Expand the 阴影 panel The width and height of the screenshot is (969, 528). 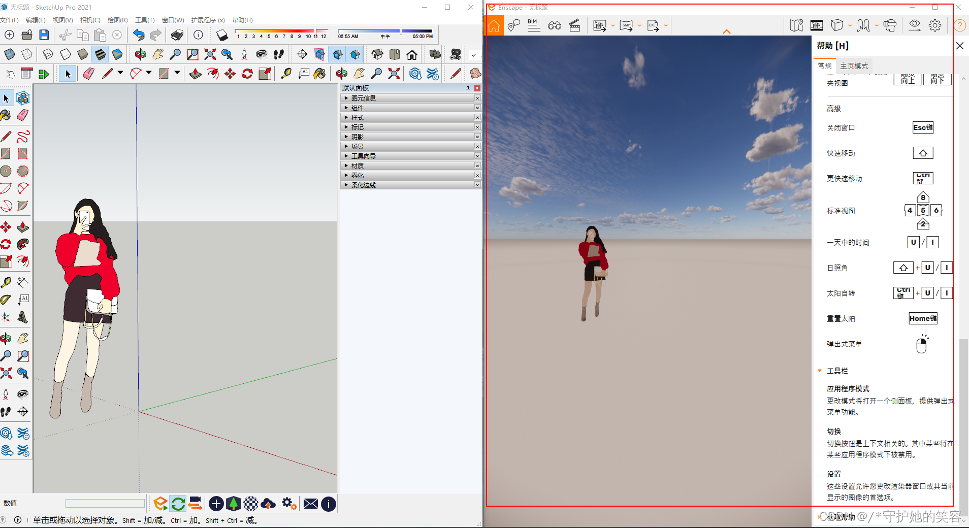click(410, 137)
